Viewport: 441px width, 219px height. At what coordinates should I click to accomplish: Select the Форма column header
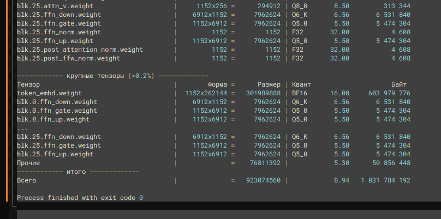click(217, 84)
